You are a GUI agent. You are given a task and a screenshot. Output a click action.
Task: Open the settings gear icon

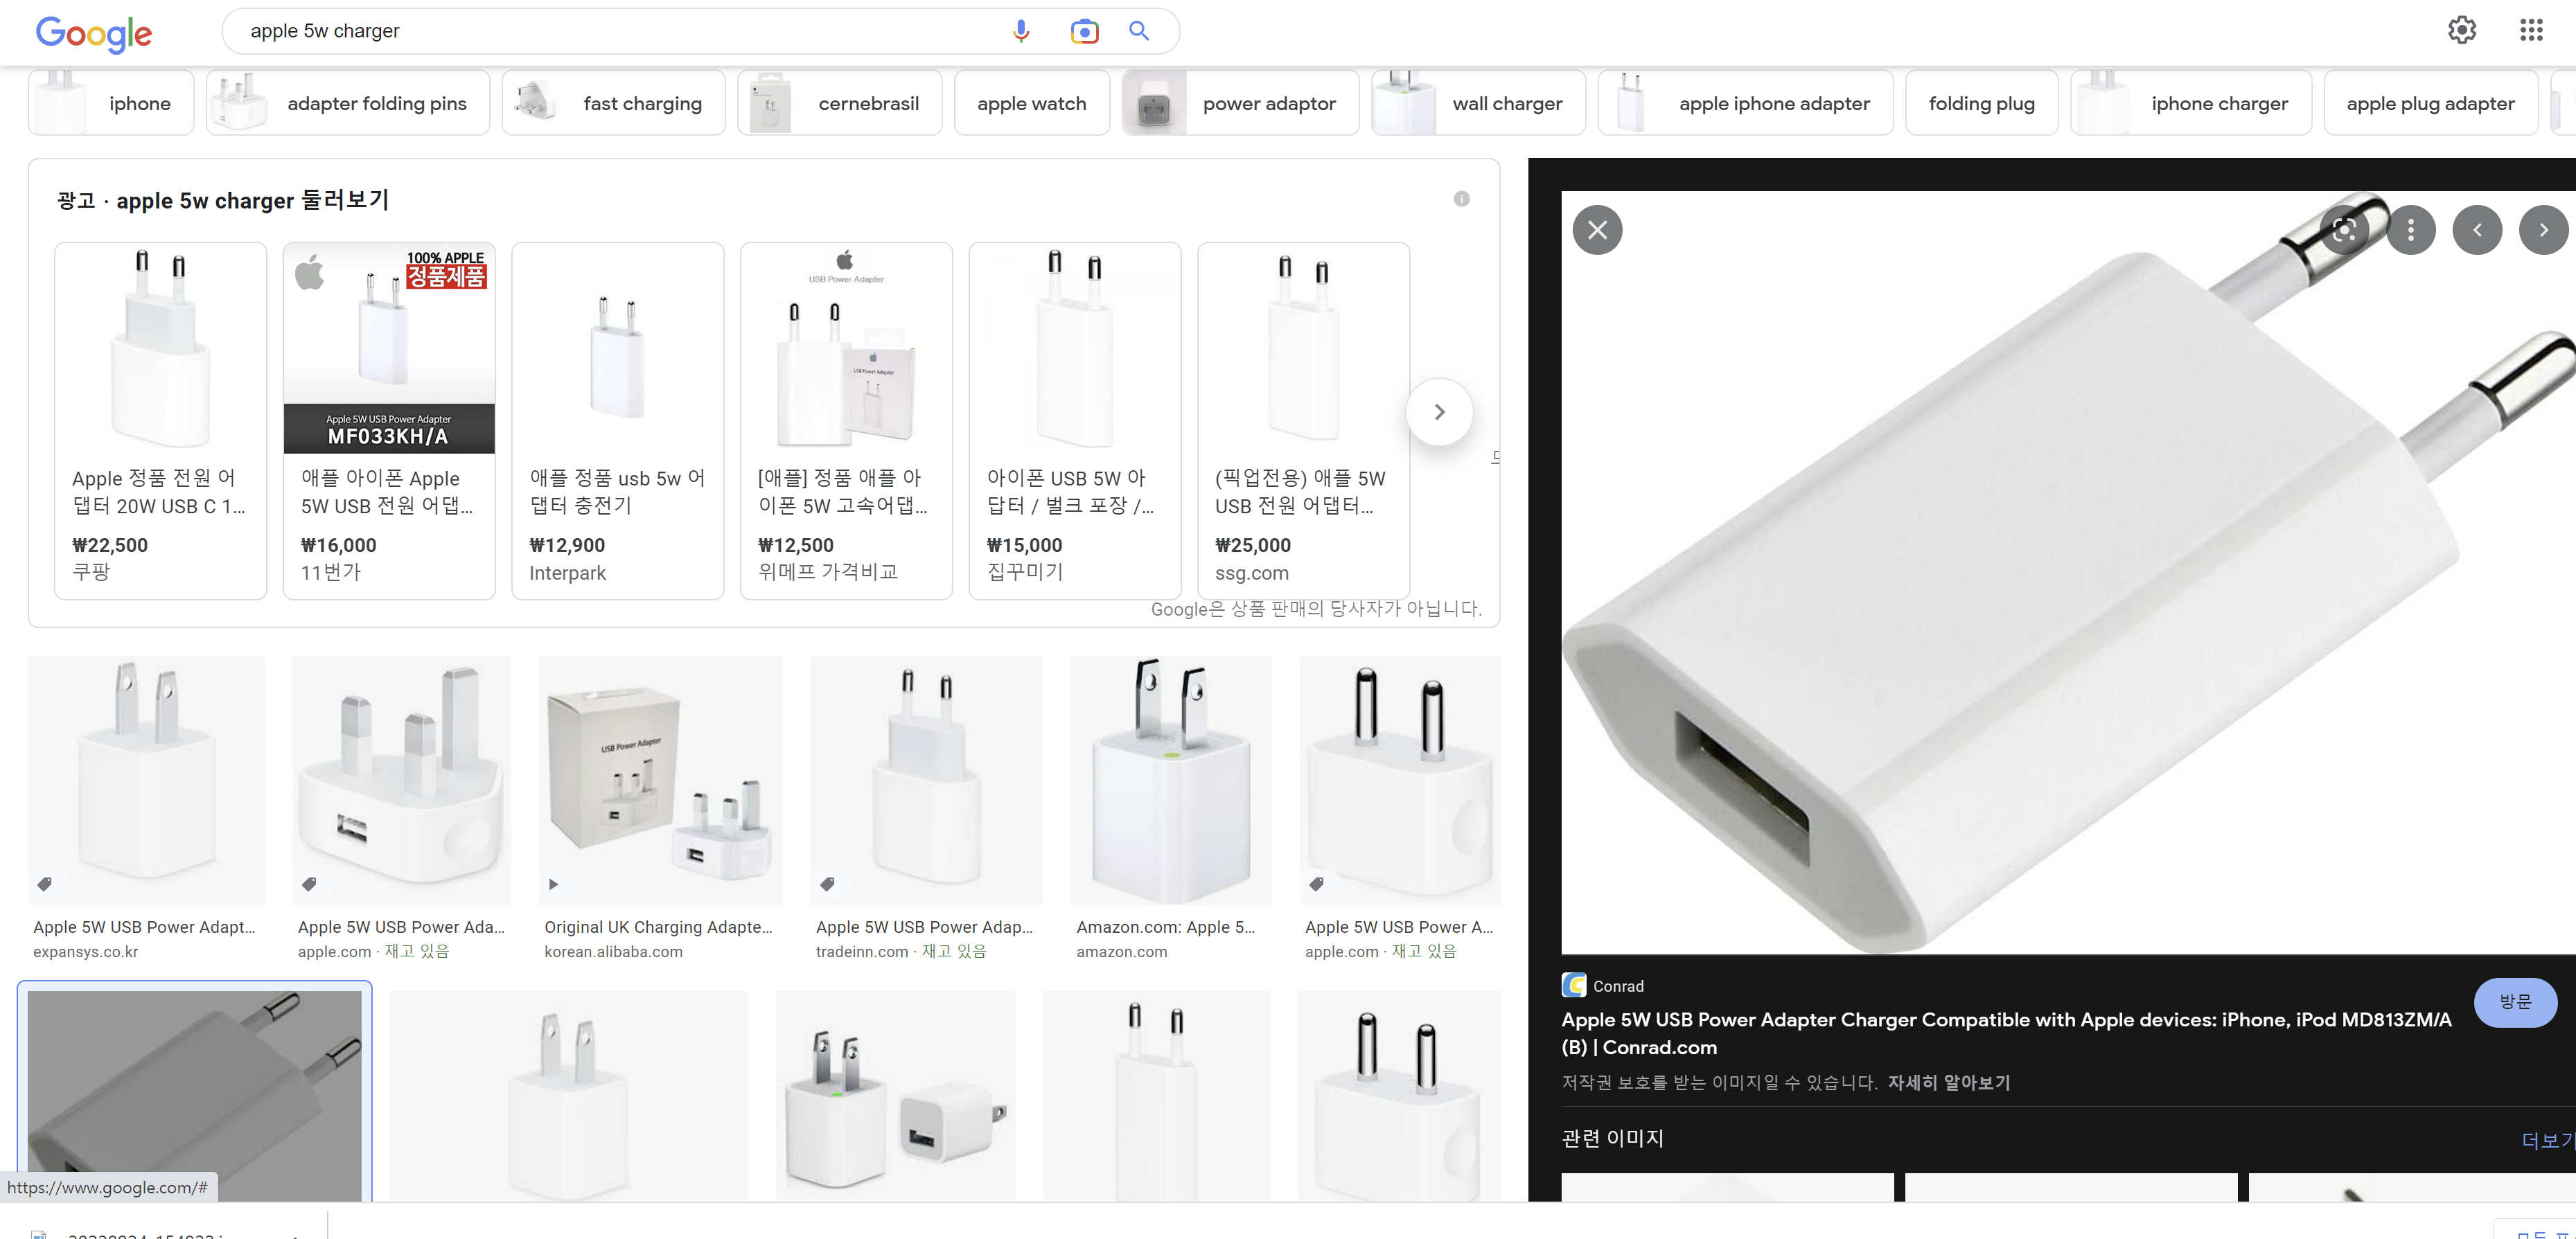2461,30
